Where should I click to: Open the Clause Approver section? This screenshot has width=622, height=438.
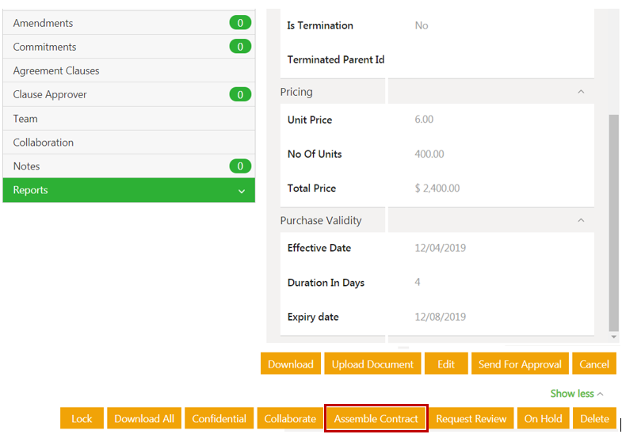50,94
